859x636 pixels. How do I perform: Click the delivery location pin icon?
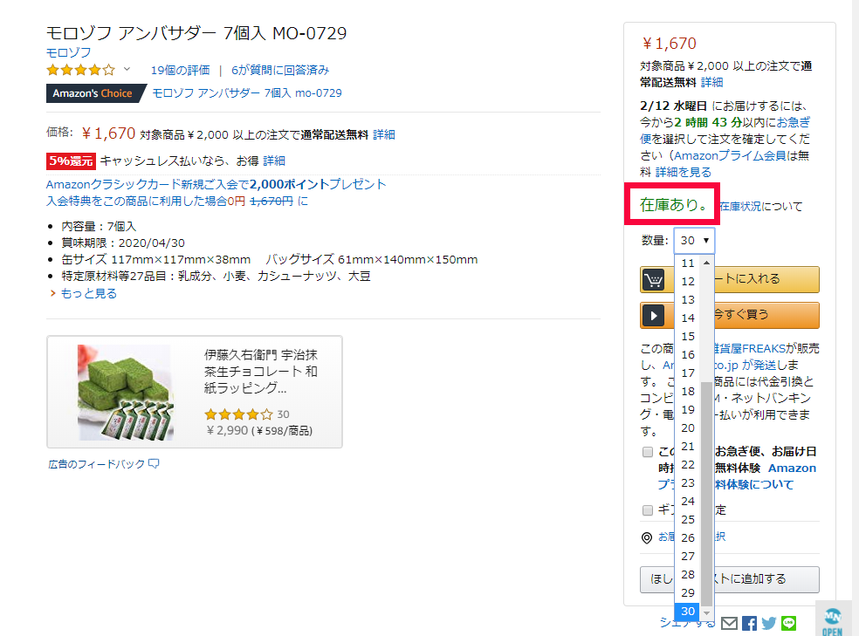point(647,537)
